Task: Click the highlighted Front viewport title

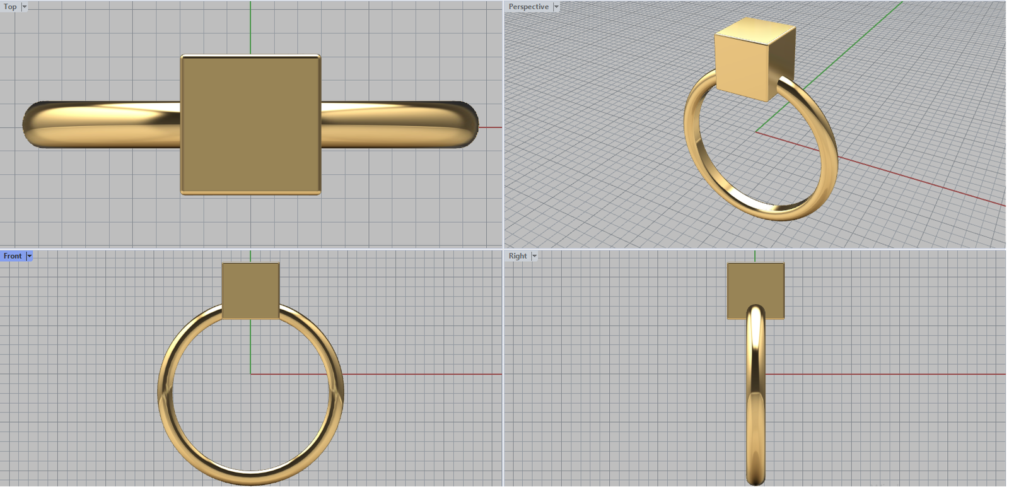Action: click(12, 255)
